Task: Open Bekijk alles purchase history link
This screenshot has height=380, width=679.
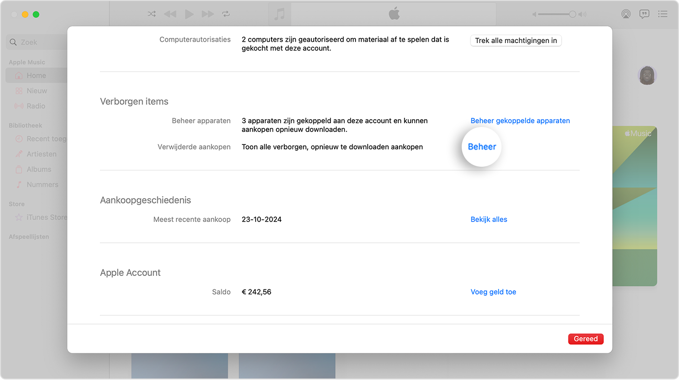Action: point(489,219)
